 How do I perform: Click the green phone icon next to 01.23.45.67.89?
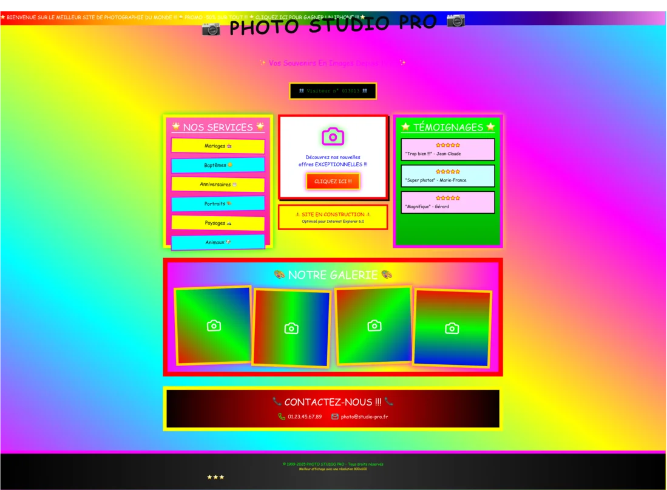(x=281, y=417)
